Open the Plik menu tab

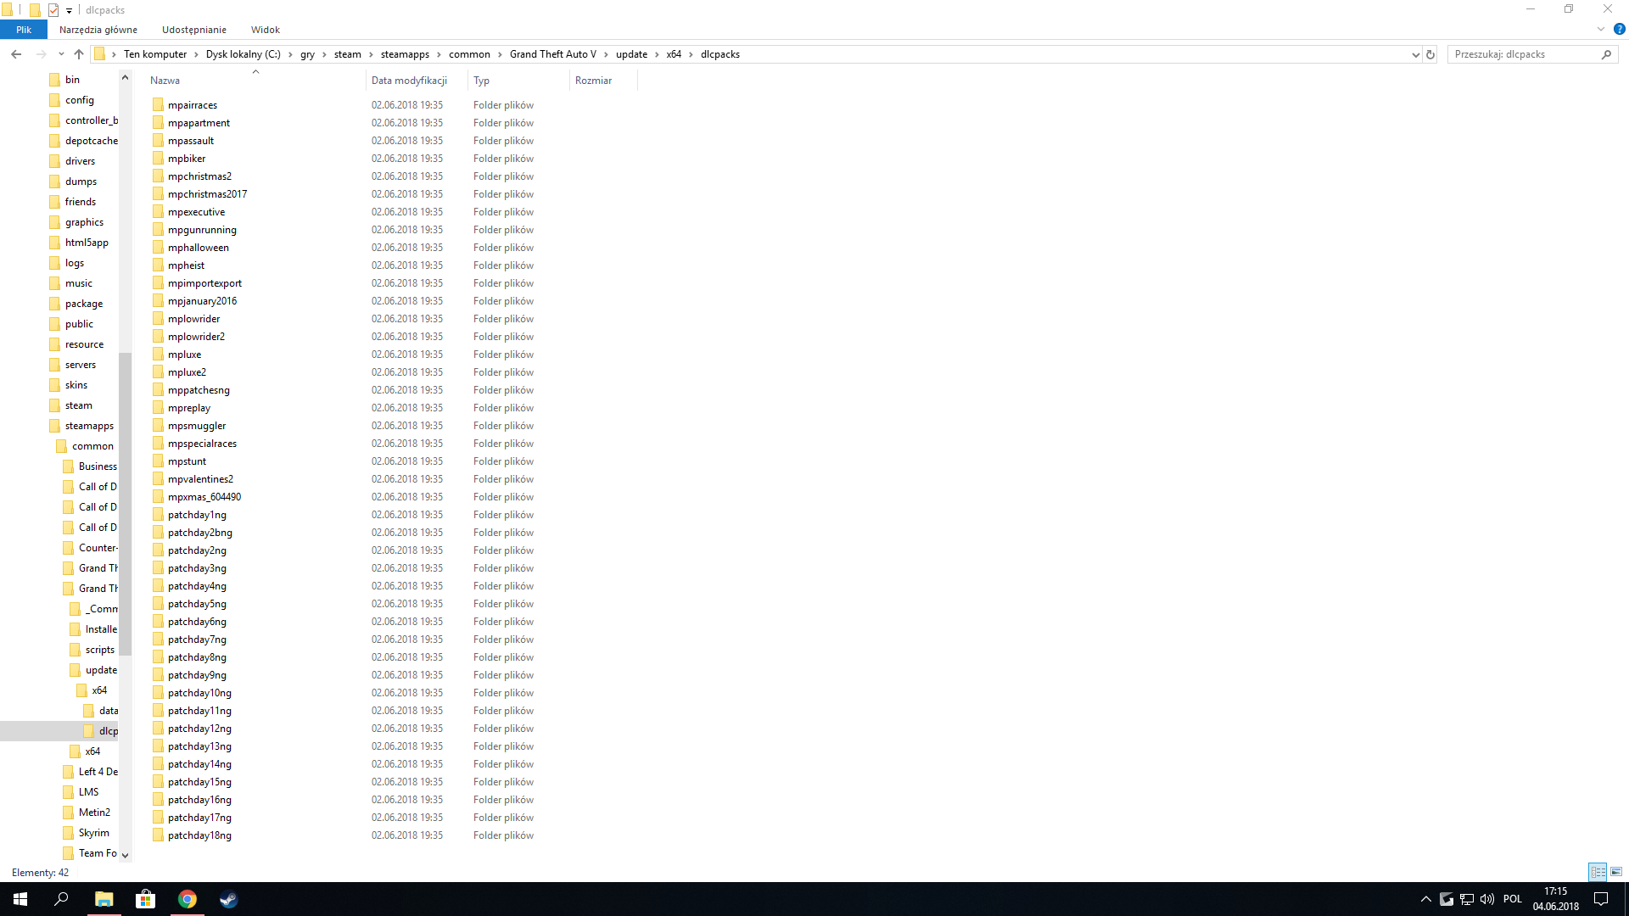tap(24, 30)
